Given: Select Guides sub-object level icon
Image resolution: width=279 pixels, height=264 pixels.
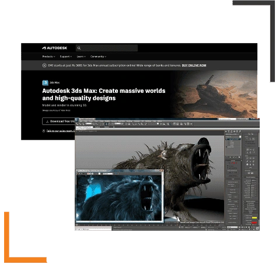Looking at the screenshot, I should (x=229, y=163).
